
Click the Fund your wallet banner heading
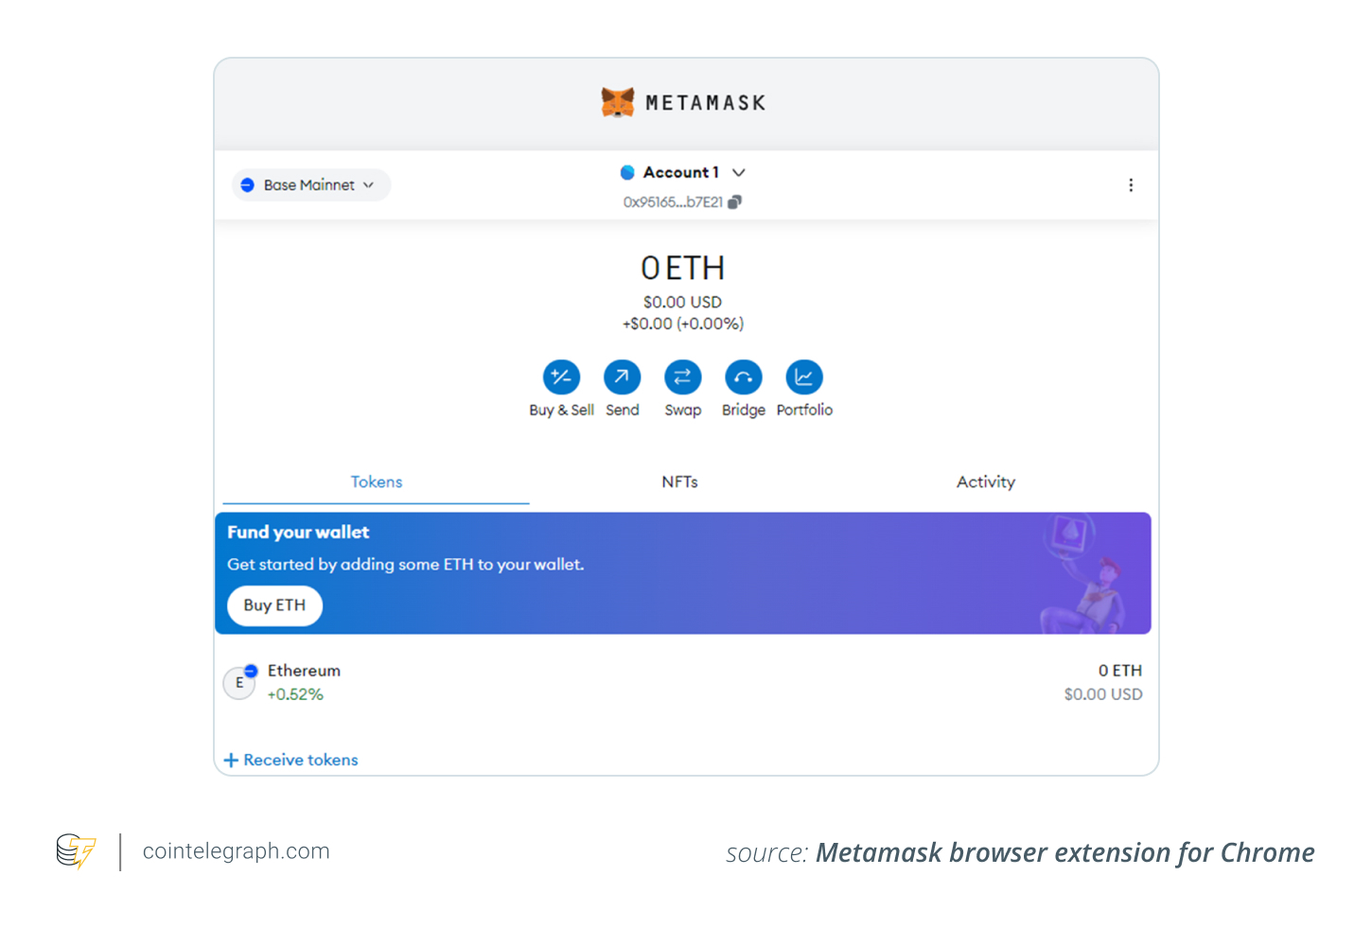pyautogui.click(x=298, y=533)
